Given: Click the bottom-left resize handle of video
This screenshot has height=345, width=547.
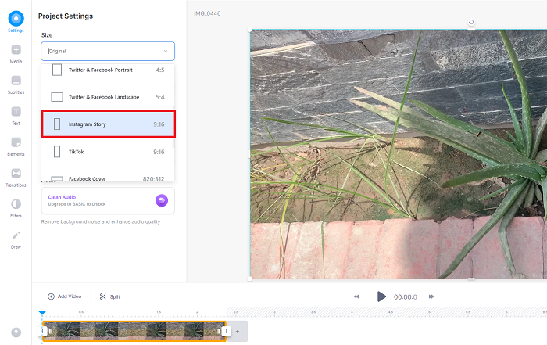Looking at the screenshot, I should [x=250, y=279].
